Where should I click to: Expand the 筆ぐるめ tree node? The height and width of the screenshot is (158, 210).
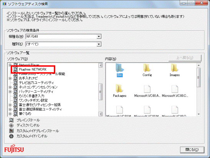point(10,114)
